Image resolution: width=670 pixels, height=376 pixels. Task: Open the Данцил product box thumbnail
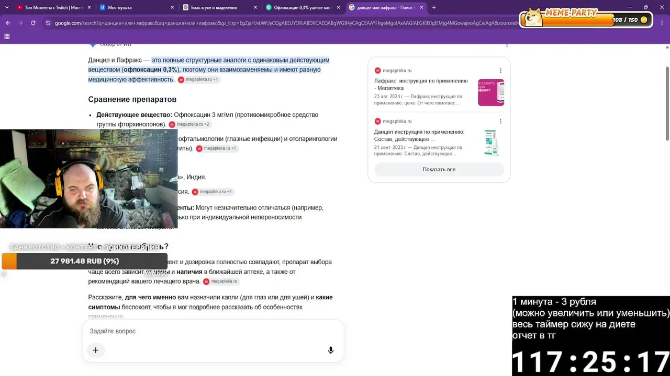point(491,143)
